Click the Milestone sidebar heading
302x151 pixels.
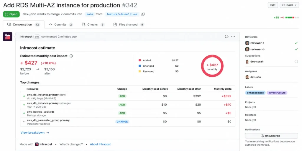[251, 115]
